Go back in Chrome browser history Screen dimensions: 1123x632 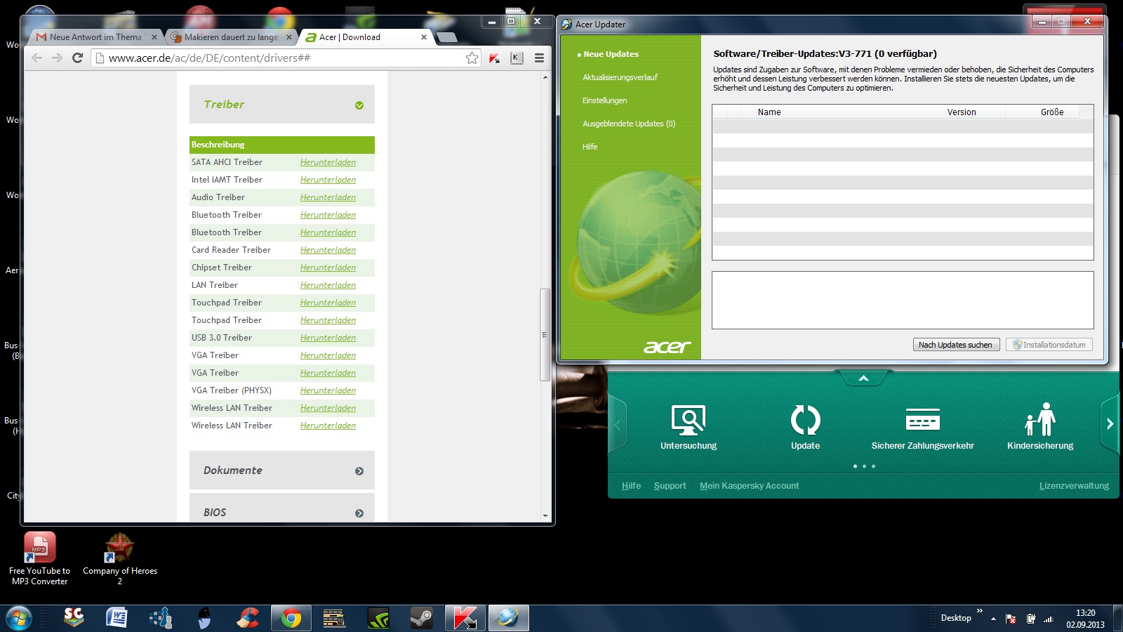[36, 58]
